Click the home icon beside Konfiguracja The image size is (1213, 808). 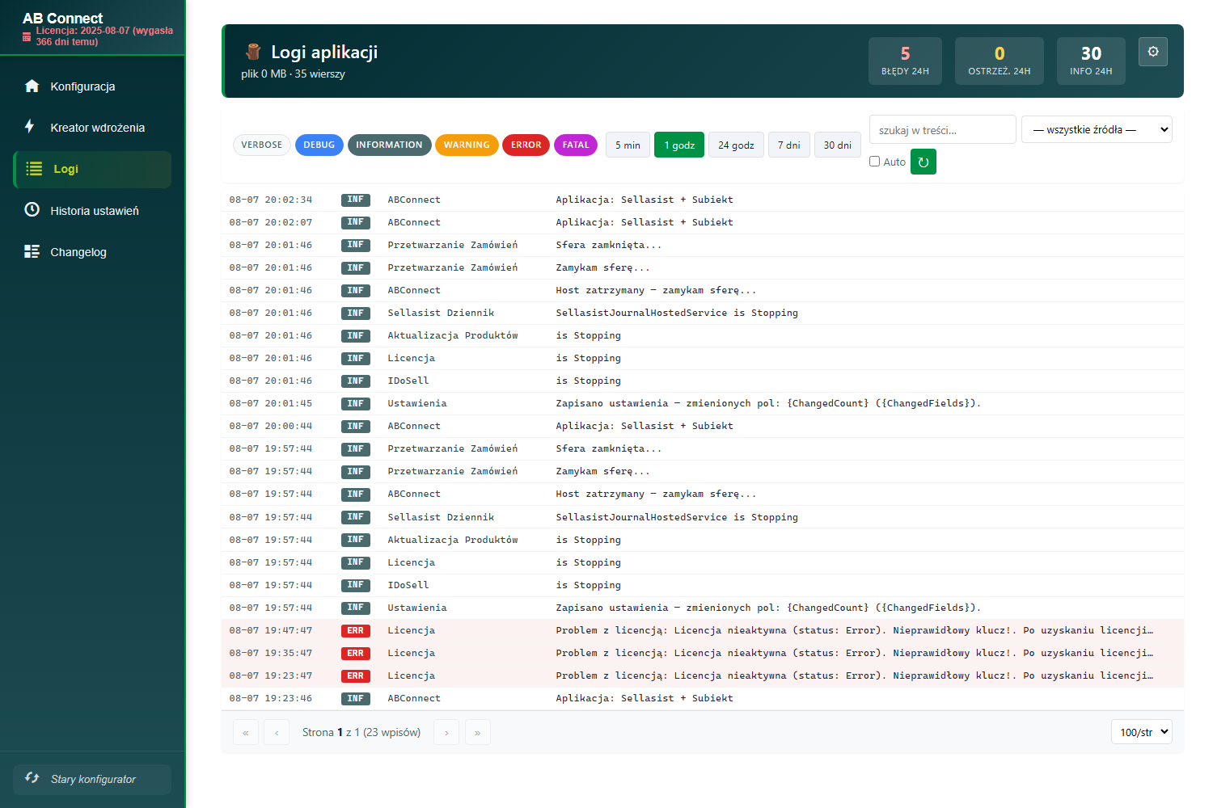[32, 86]
